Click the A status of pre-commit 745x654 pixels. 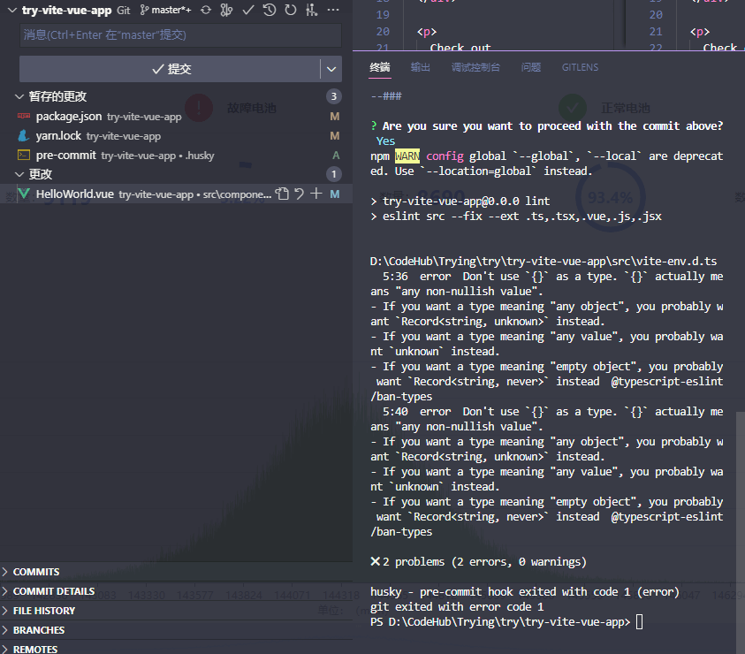pyautogui.click(x=336, y=156)
